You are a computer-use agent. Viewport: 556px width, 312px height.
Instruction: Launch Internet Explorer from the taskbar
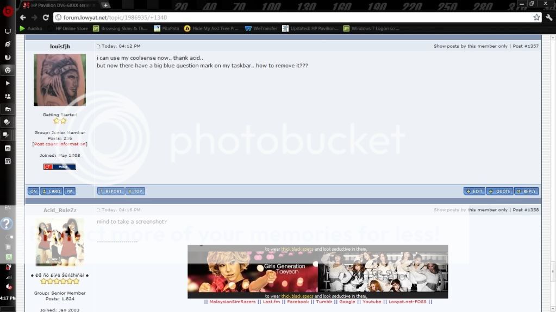[8, 44]
